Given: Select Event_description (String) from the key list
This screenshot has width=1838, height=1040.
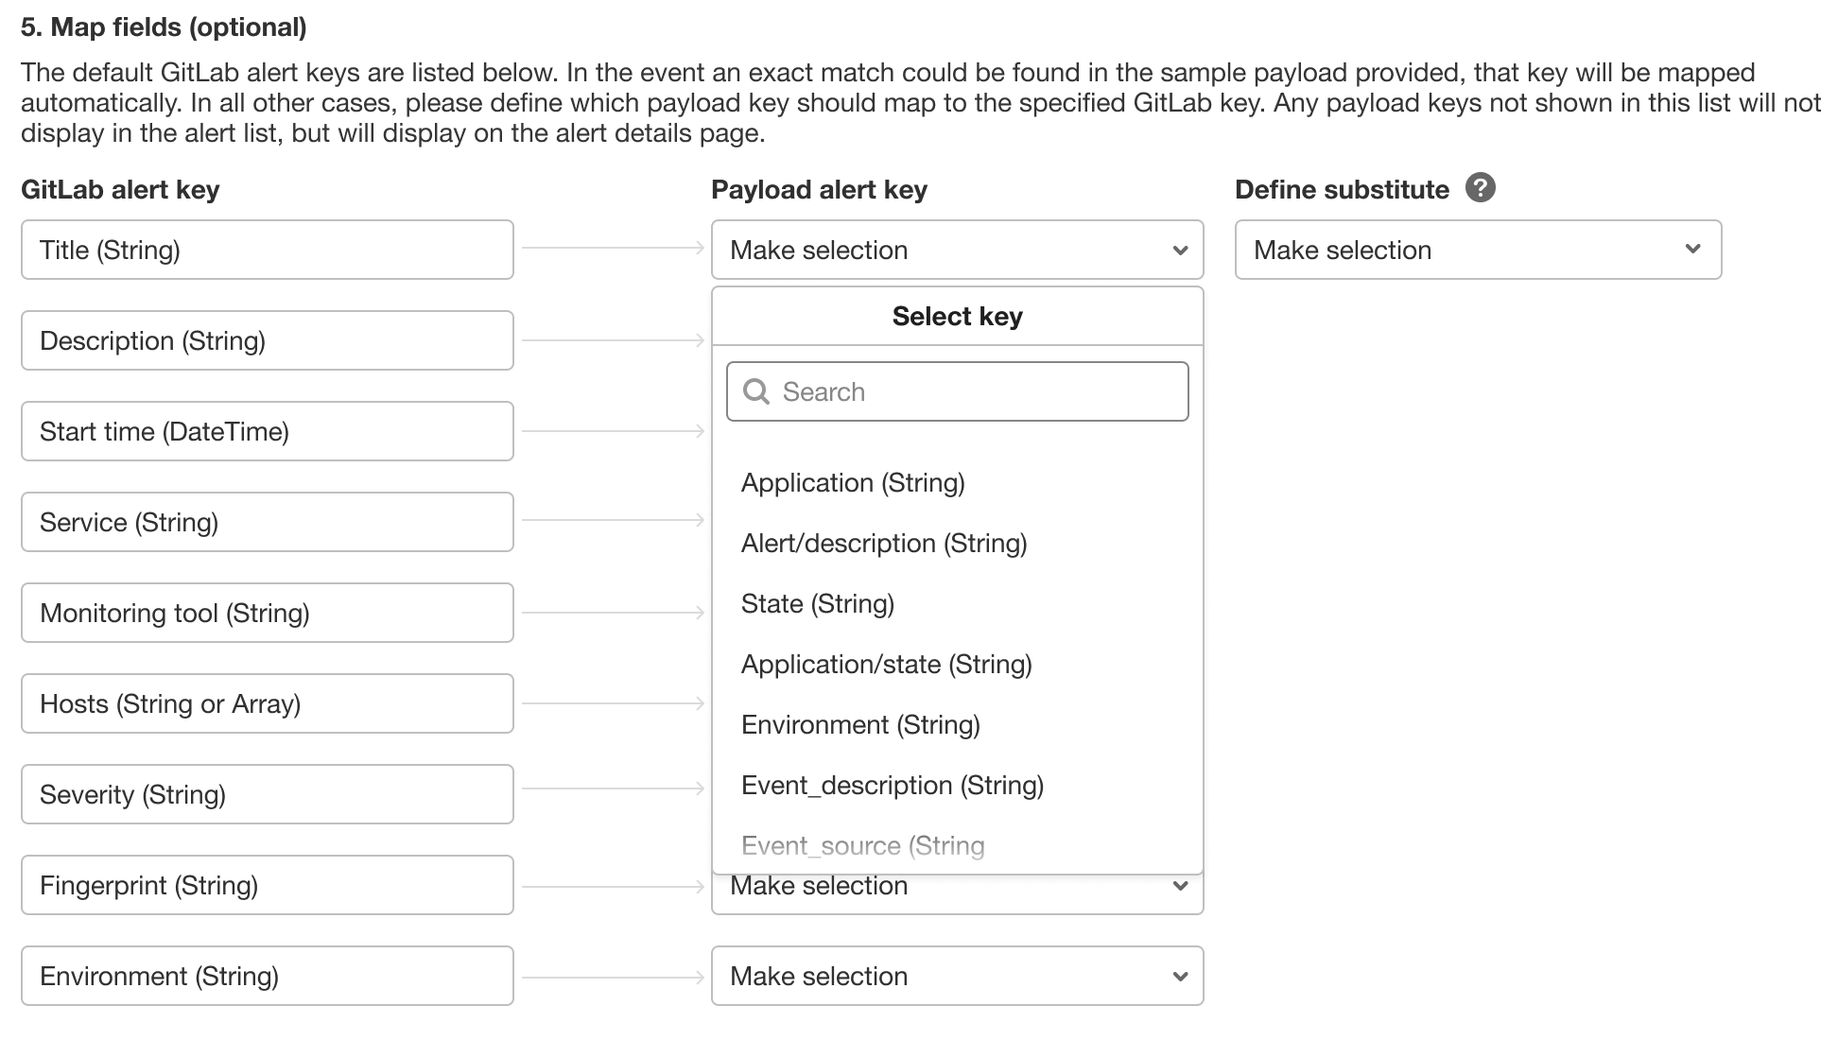Looking at the screenshot, I should pos(893,785).
